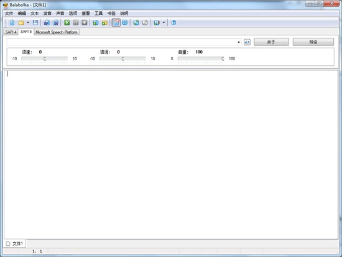Start reading aloud with green play icon

tap(67, 22)
